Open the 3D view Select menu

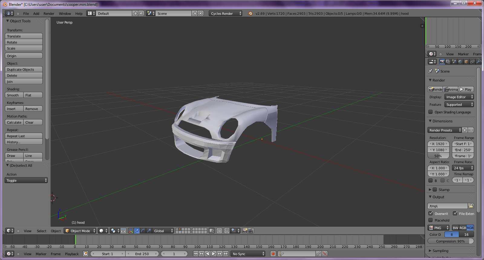tap(41, 231)
